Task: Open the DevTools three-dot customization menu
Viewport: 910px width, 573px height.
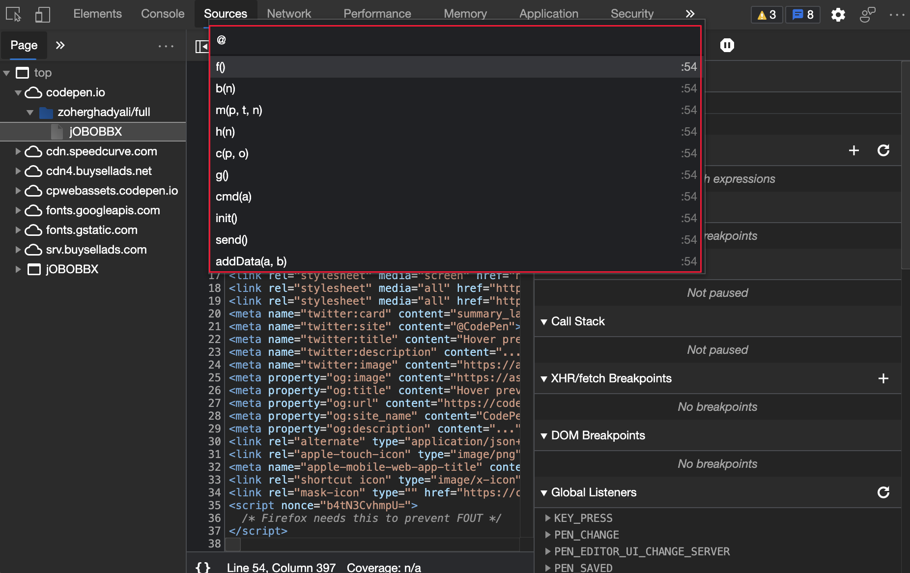Action: (x=897, y=14)
